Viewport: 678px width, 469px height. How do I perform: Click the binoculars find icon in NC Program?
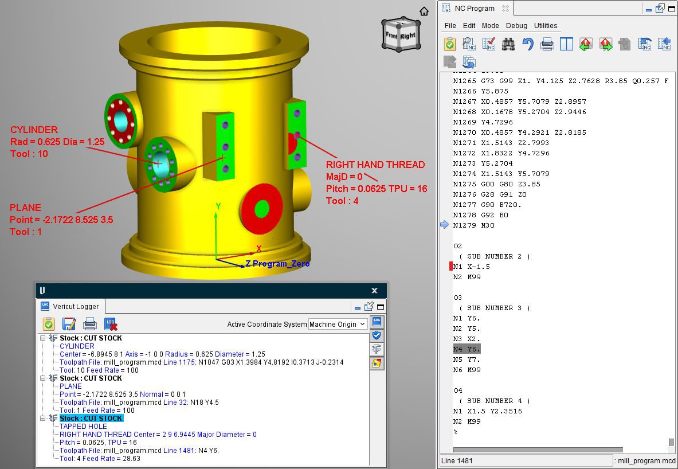[x=508, y=44]
